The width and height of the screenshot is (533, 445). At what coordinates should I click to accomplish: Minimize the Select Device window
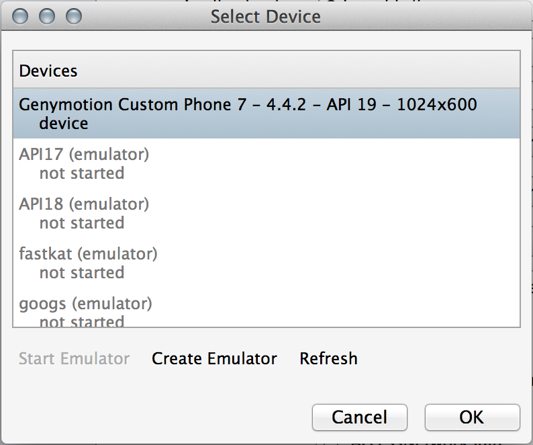(46, 16)
